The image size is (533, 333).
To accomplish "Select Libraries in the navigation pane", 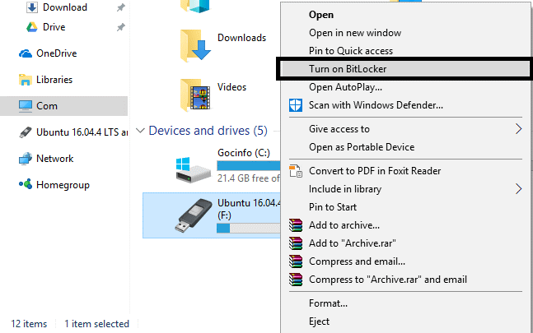I will click(54, 80).
